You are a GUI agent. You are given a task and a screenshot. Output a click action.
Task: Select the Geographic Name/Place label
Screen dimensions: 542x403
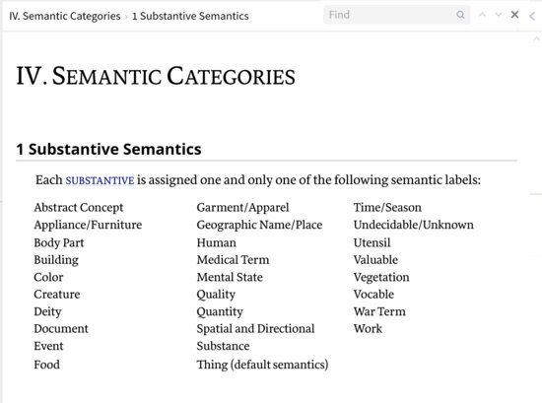click(x=259, y=225)
